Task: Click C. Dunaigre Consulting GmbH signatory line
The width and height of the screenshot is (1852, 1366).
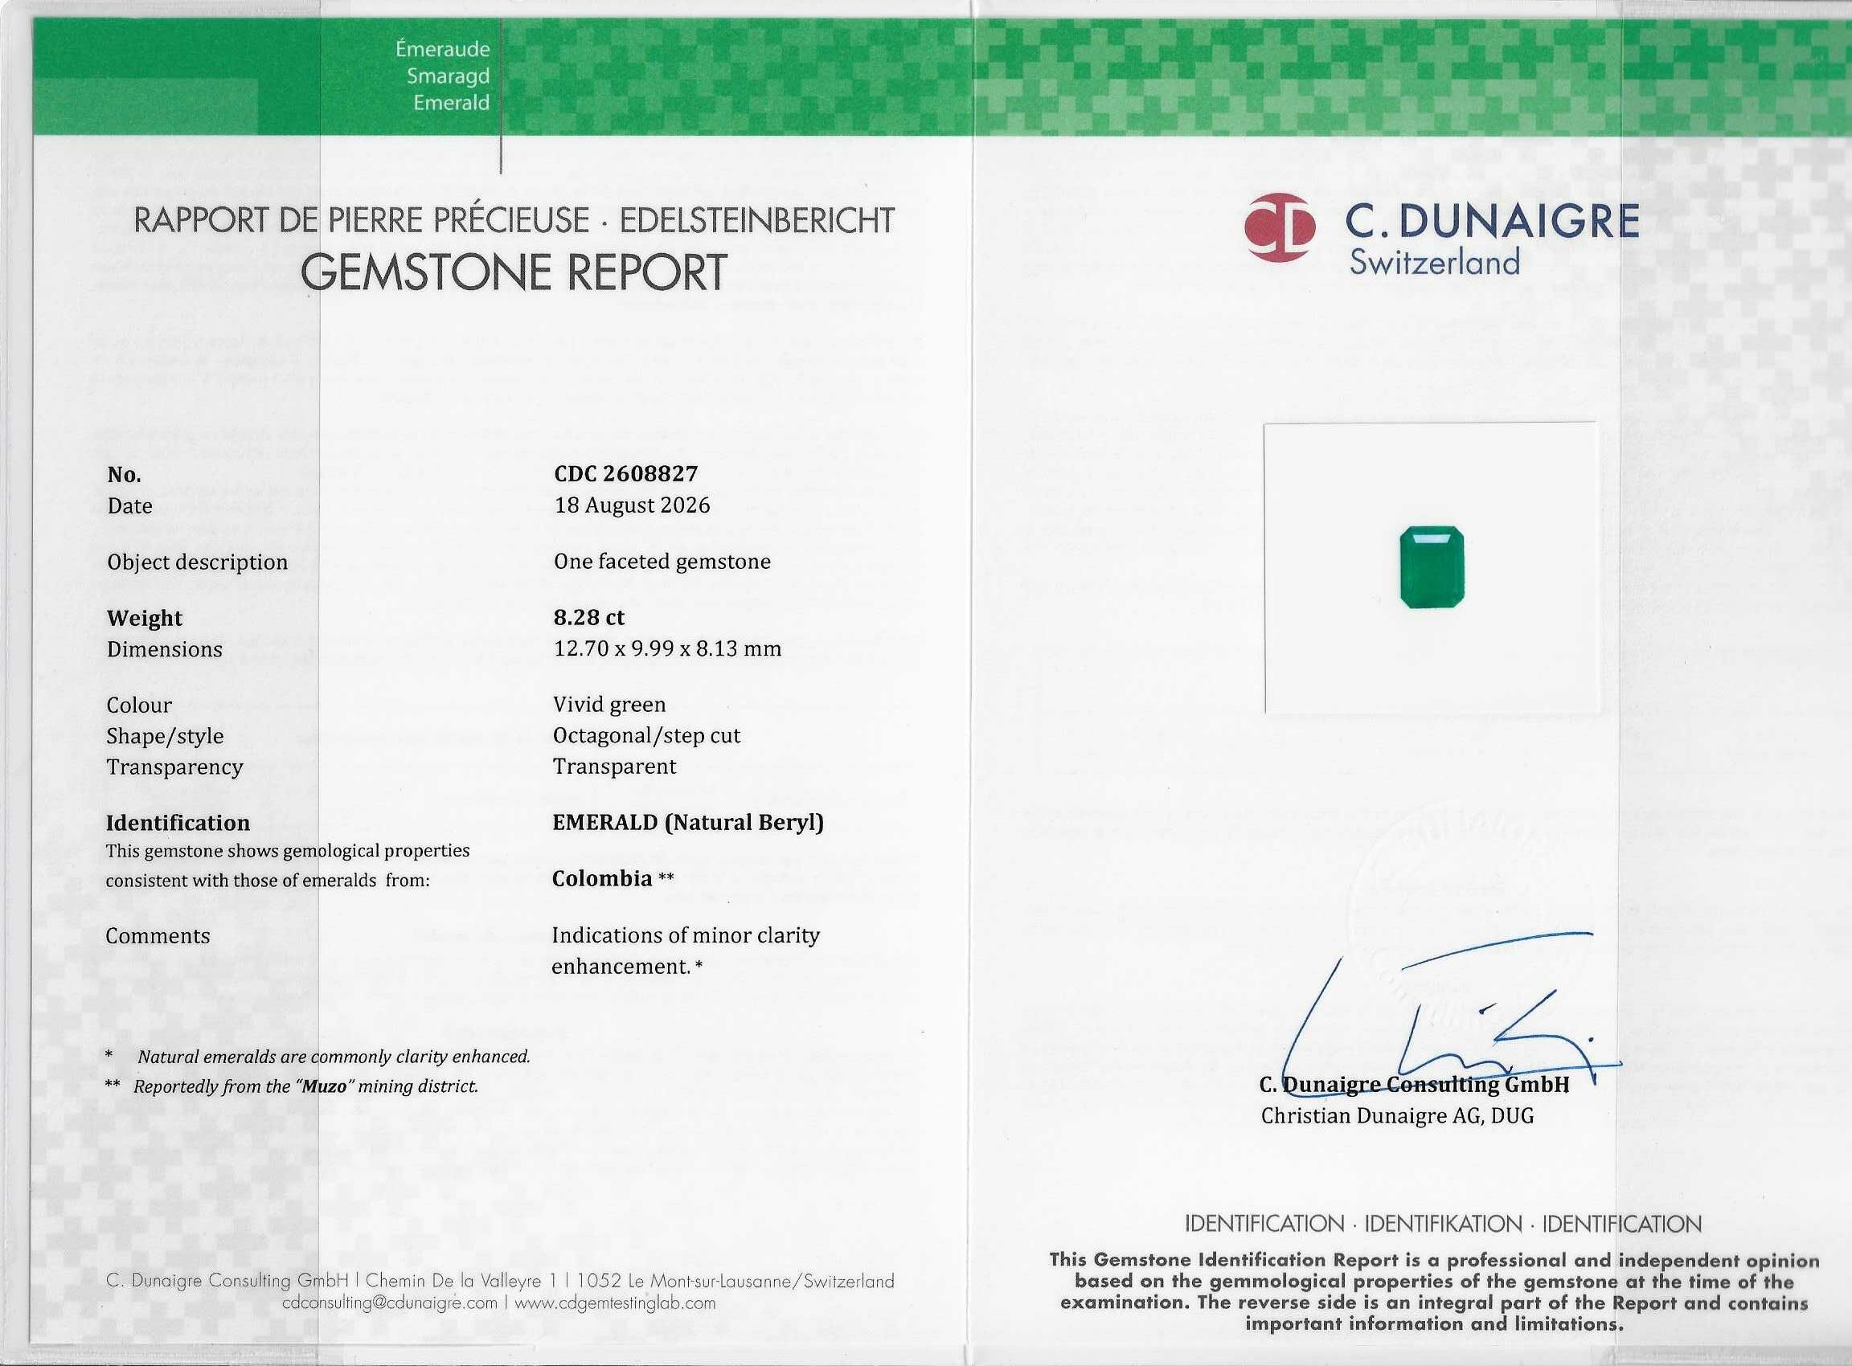Action: pyautogui.click(x=1415, y=1084)
